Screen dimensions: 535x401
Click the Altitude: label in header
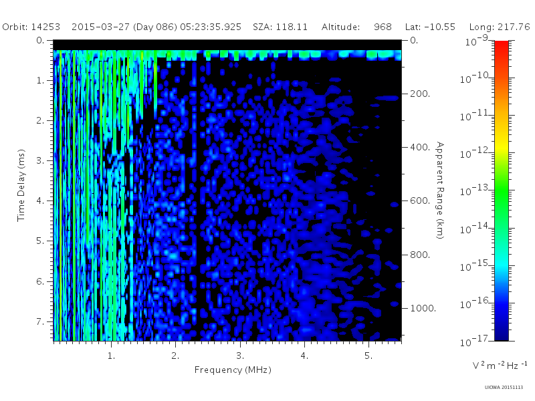pos(340,27)
